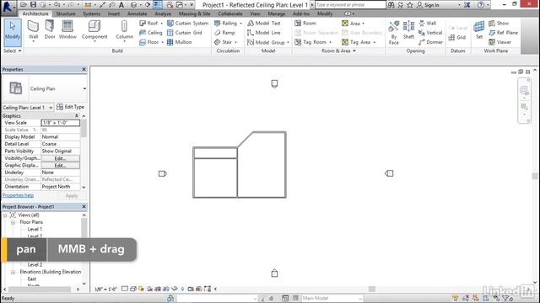Click the Tag Room tool
This screenshot has height=303, width=540.
click(x=310, y=42)
